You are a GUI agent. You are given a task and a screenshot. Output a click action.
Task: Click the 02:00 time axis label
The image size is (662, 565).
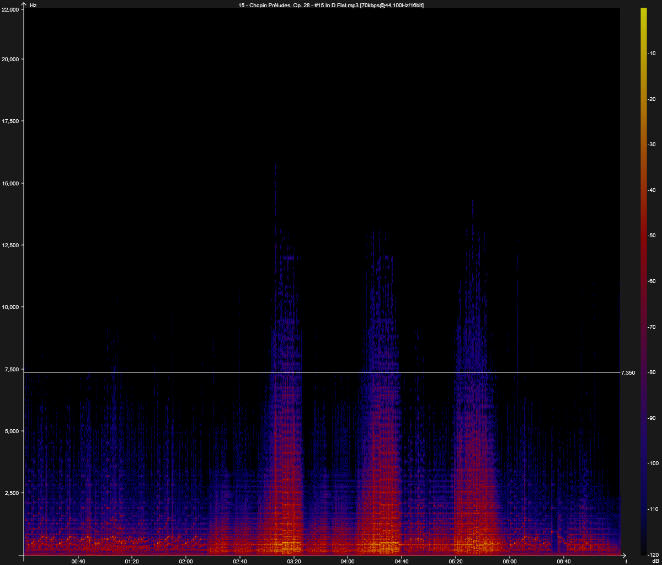[x=186, y=561]
